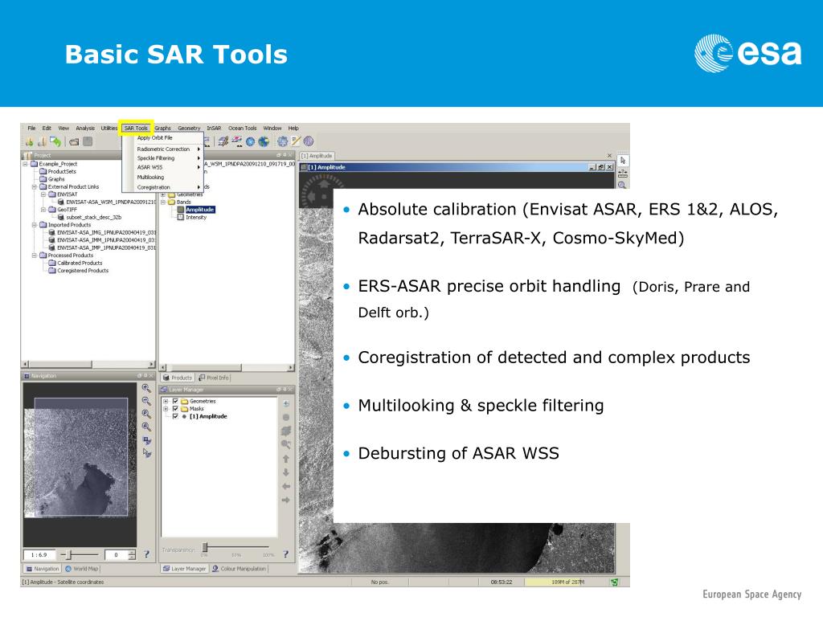The image size is (823, 617).
Task: Click the zoom-to-layer icon in Layer Manager
Action: (x=286, y=445)
